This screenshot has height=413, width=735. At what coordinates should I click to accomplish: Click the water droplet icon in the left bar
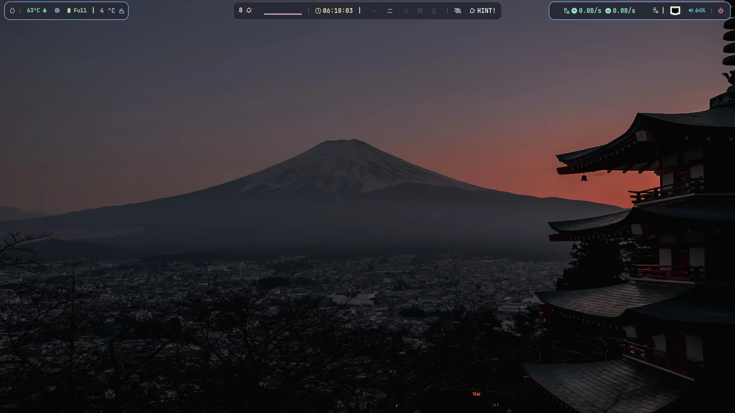pyautogui.click(x=12, y=11)
